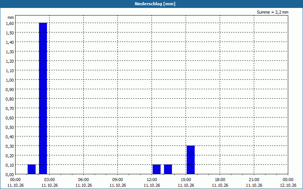Click the 0,10 y-axis label
The height and width of the screenshot is (189, 303).
pos(10,165)
